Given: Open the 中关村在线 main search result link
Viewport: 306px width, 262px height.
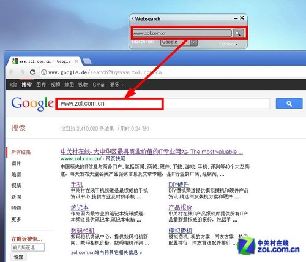Looking at the screenshot, I should [x=152, y=152].
